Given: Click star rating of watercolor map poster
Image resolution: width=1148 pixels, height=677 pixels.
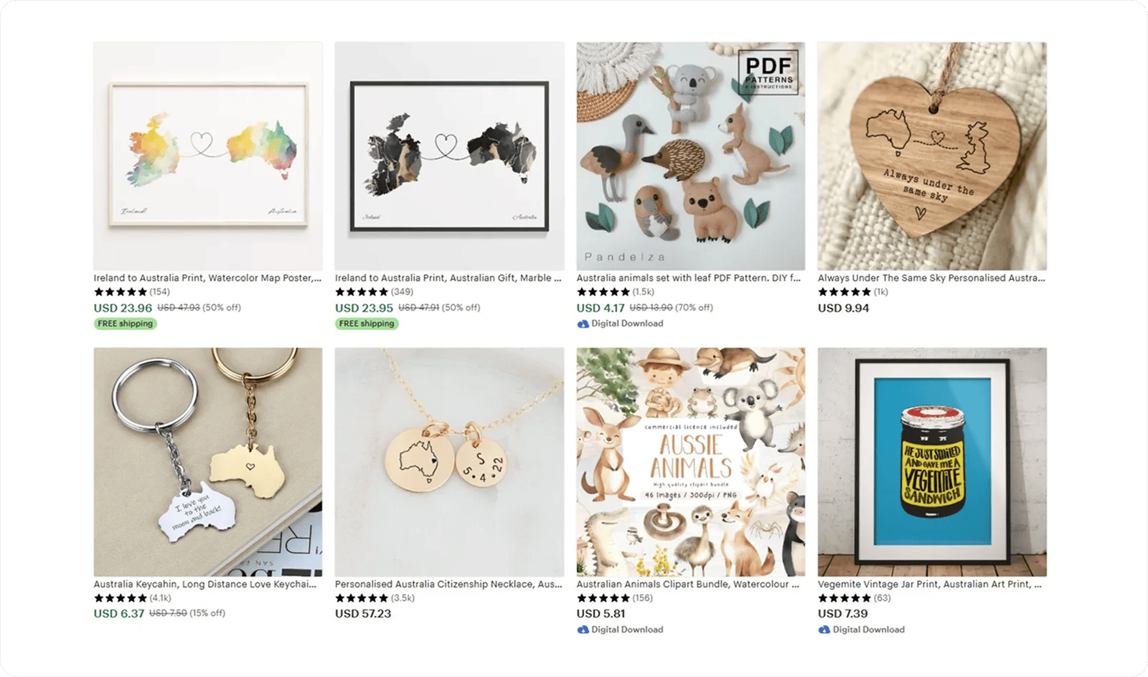Looking at the screenshot, I should tap(121, 292).
